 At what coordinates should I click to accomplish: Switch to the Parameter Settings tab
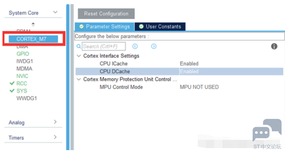pos(105,27)
